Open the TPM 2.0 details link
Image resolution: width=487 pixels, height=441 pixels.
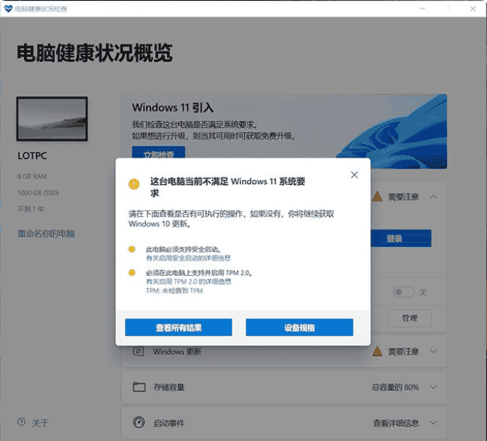pyautogui.click(x=188, y=281)
